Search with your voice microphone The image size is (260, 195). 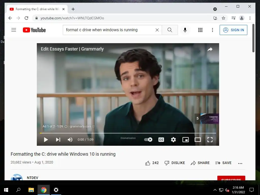[x=185, y=30]
